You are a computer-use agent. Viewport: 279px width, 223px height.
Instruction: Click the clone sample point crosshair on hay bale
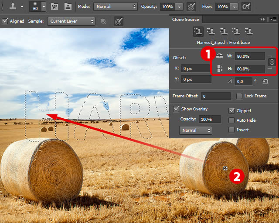coord(225,168)
